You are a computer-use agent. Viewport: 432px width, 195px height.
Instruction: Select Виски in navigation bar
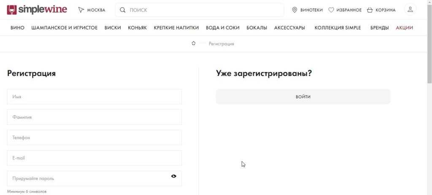tap(113, 28)
